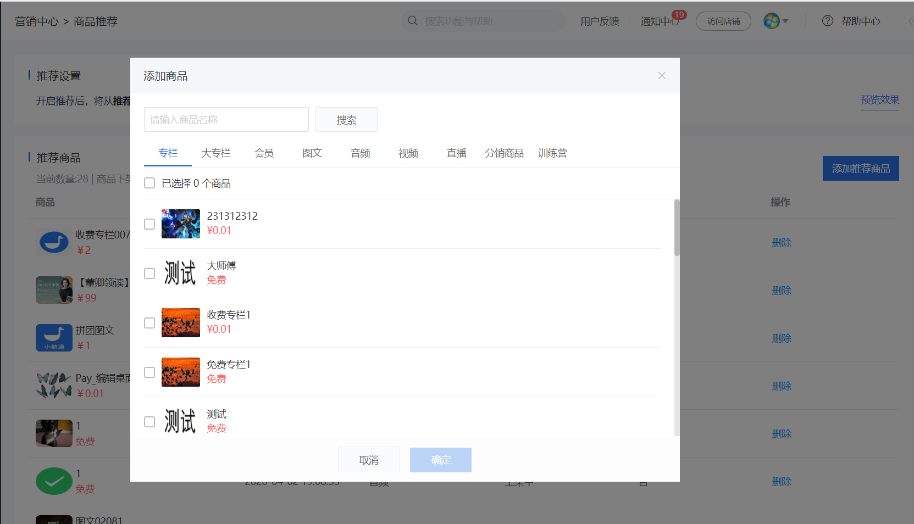Click the dialog's vertical scrollbar thumb
The image size is (914, 524).
pos(677,227)
